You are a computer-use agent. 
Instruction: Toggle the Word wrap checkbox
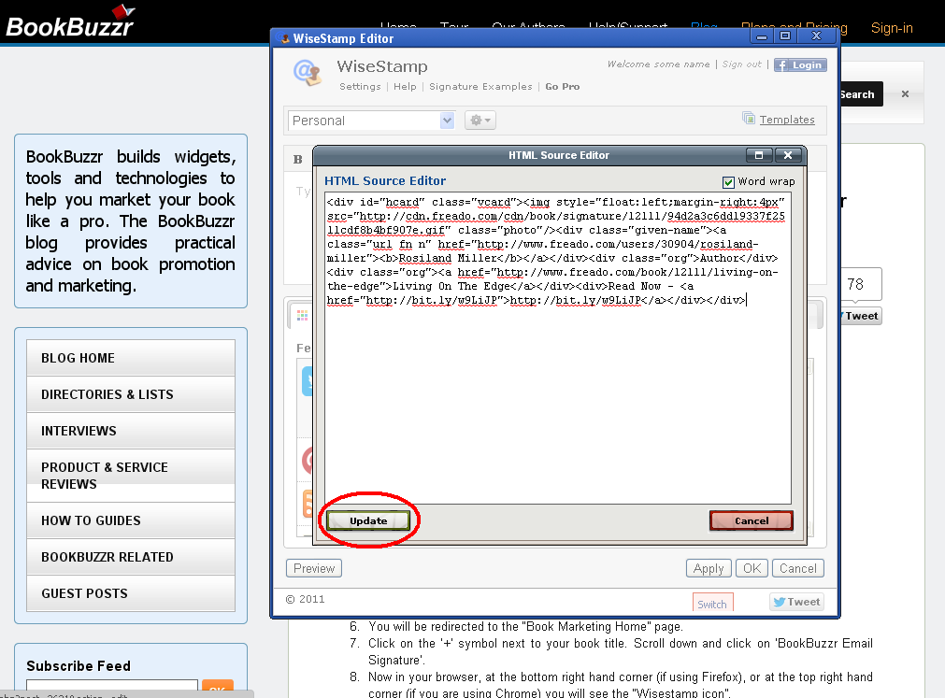729,181
